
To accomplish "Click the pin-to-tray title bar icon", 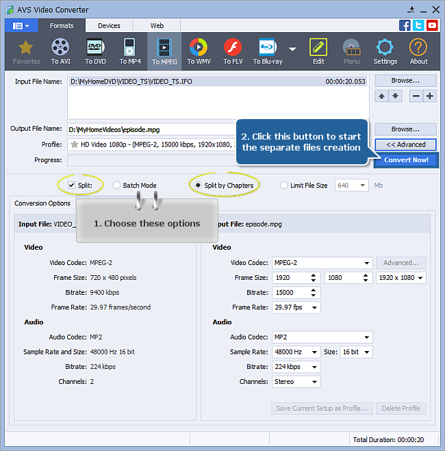I will point(411,10).
